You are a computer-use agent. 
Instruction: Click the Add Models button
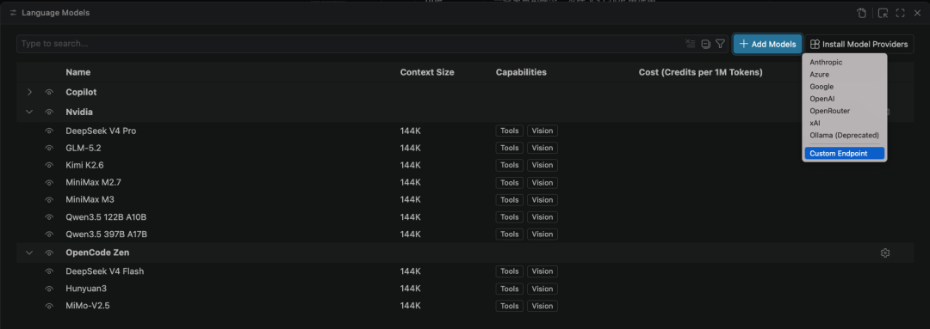click(767, 45)
